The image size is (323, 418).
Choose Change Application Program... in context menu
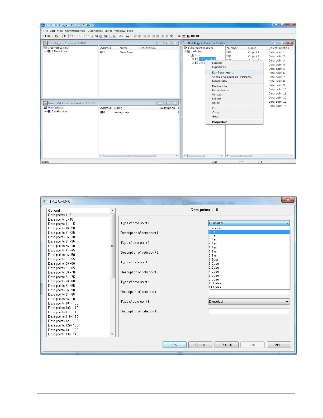tap(234, 77)
